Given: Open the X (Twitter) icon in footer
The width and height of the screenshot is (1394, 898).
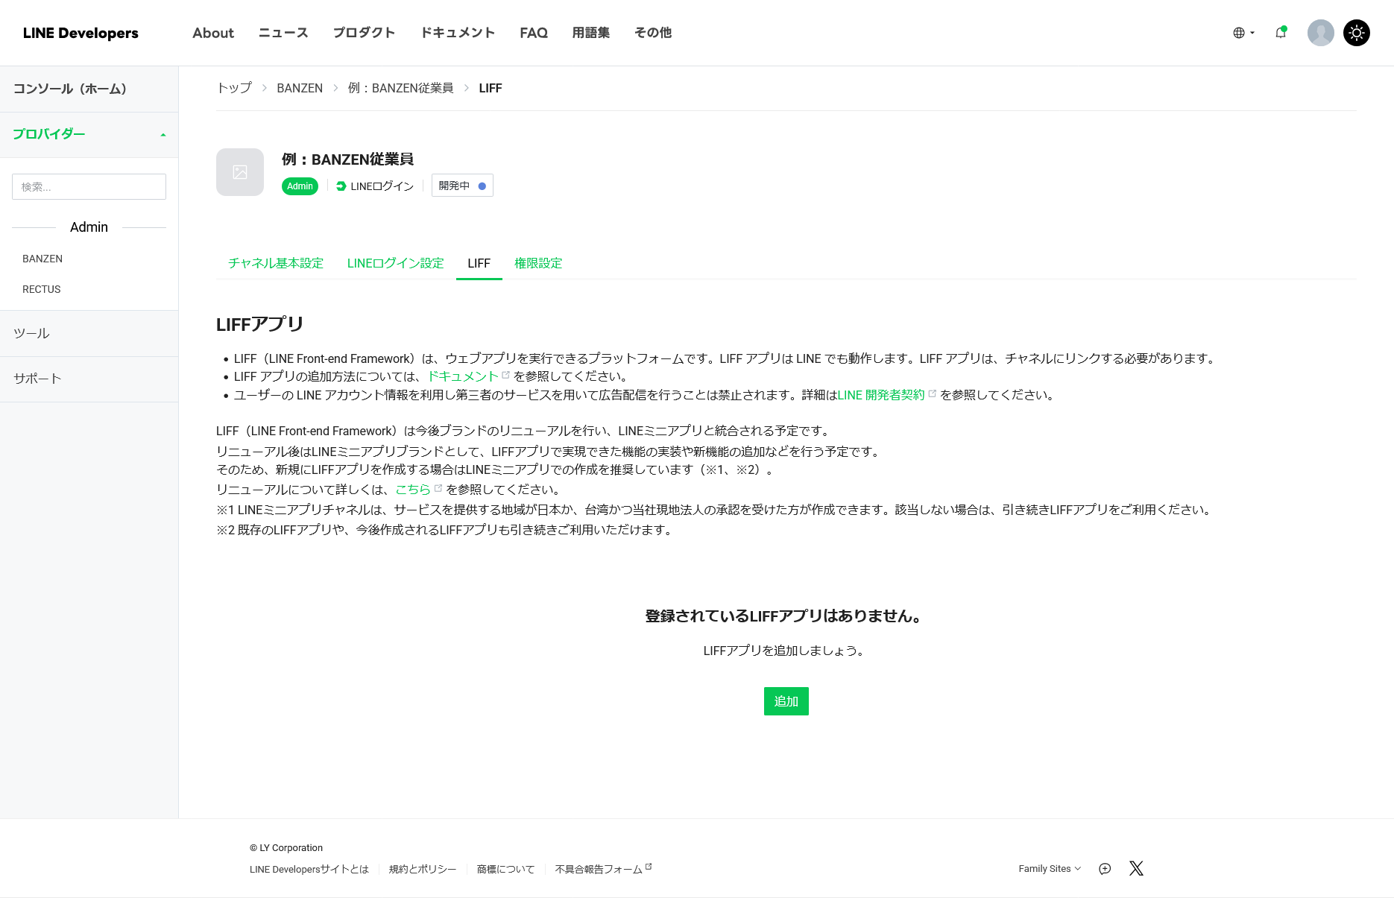Looking at the screenshot, I should tap(1136, 868).
